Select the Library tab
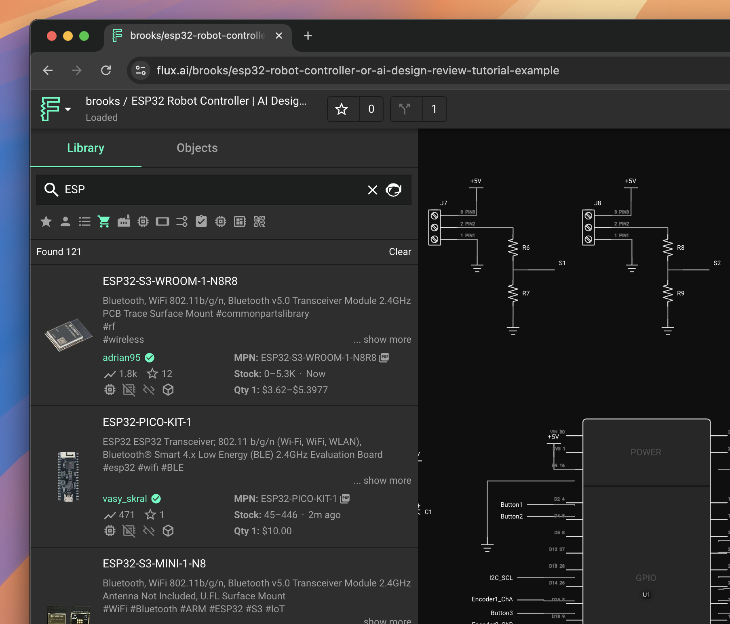 (x=85, y=148)
